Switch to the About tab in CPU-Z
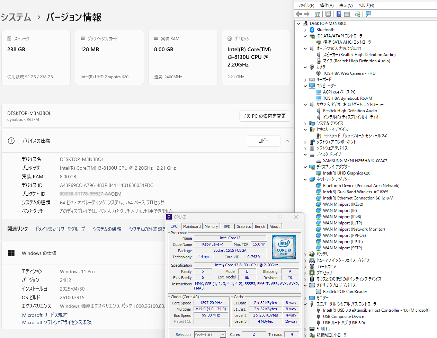Screen dimensions: 437x338 [x=275, y=226]
